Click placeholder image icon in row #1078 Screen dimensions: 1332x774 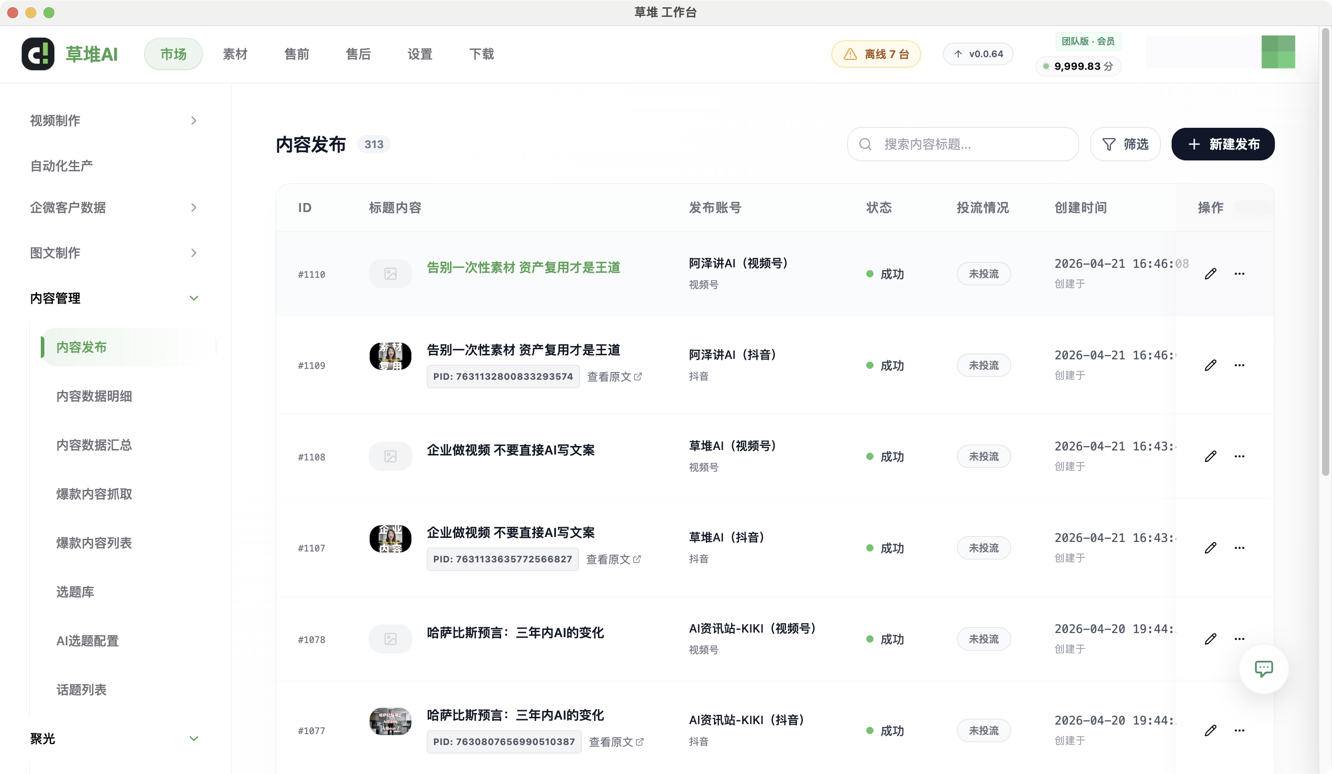tap(390, 639)
